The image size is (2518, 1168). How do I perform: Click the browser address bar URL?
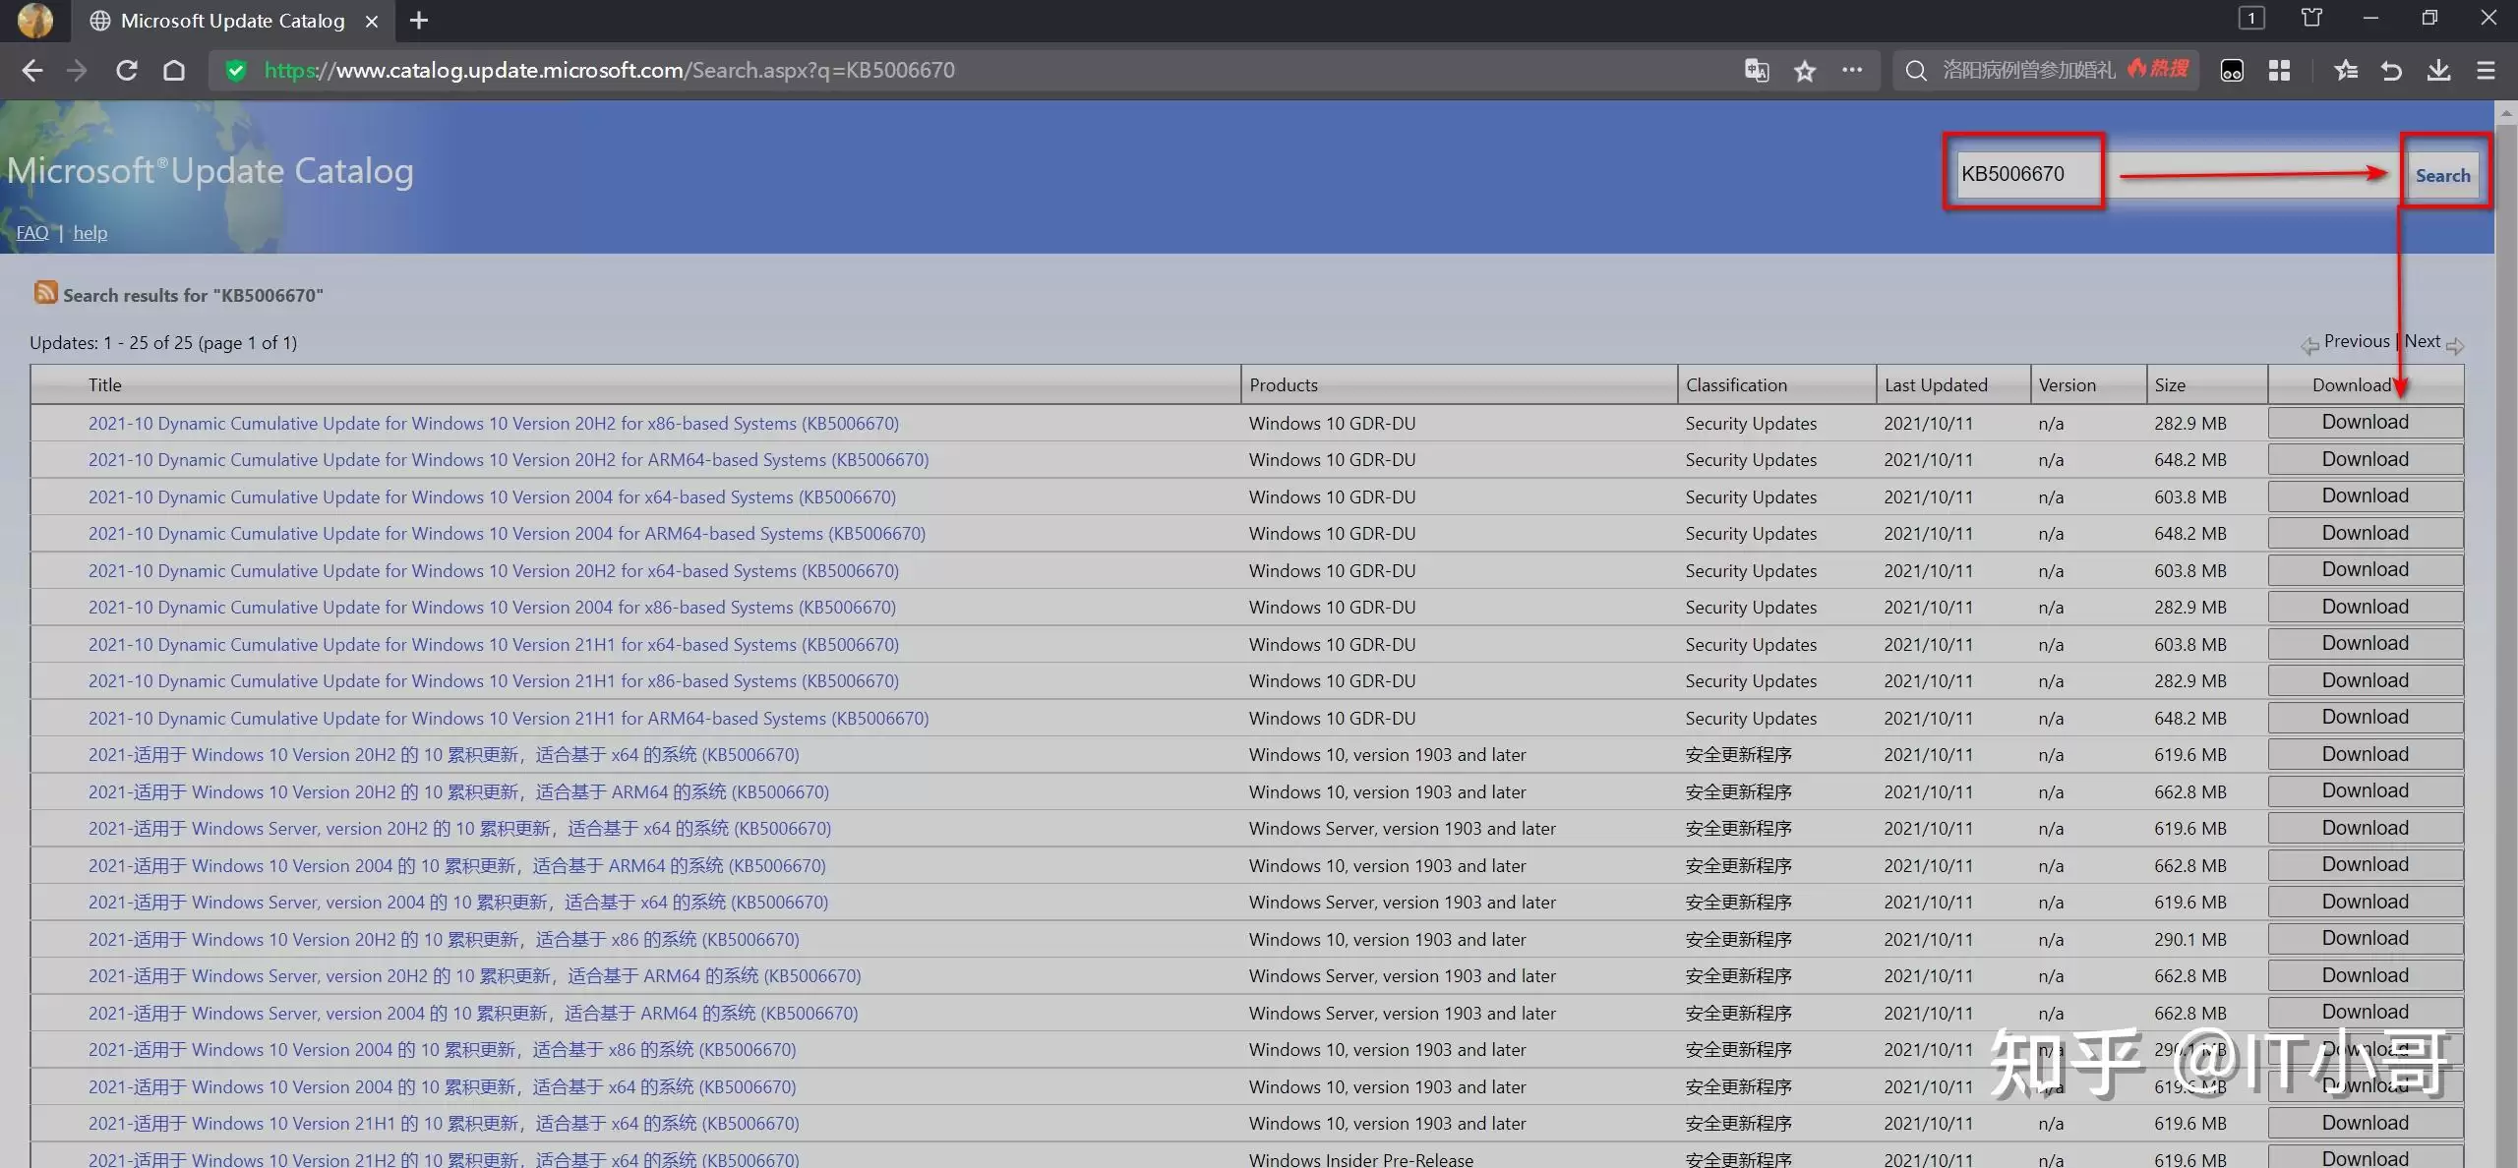point(610,71)
